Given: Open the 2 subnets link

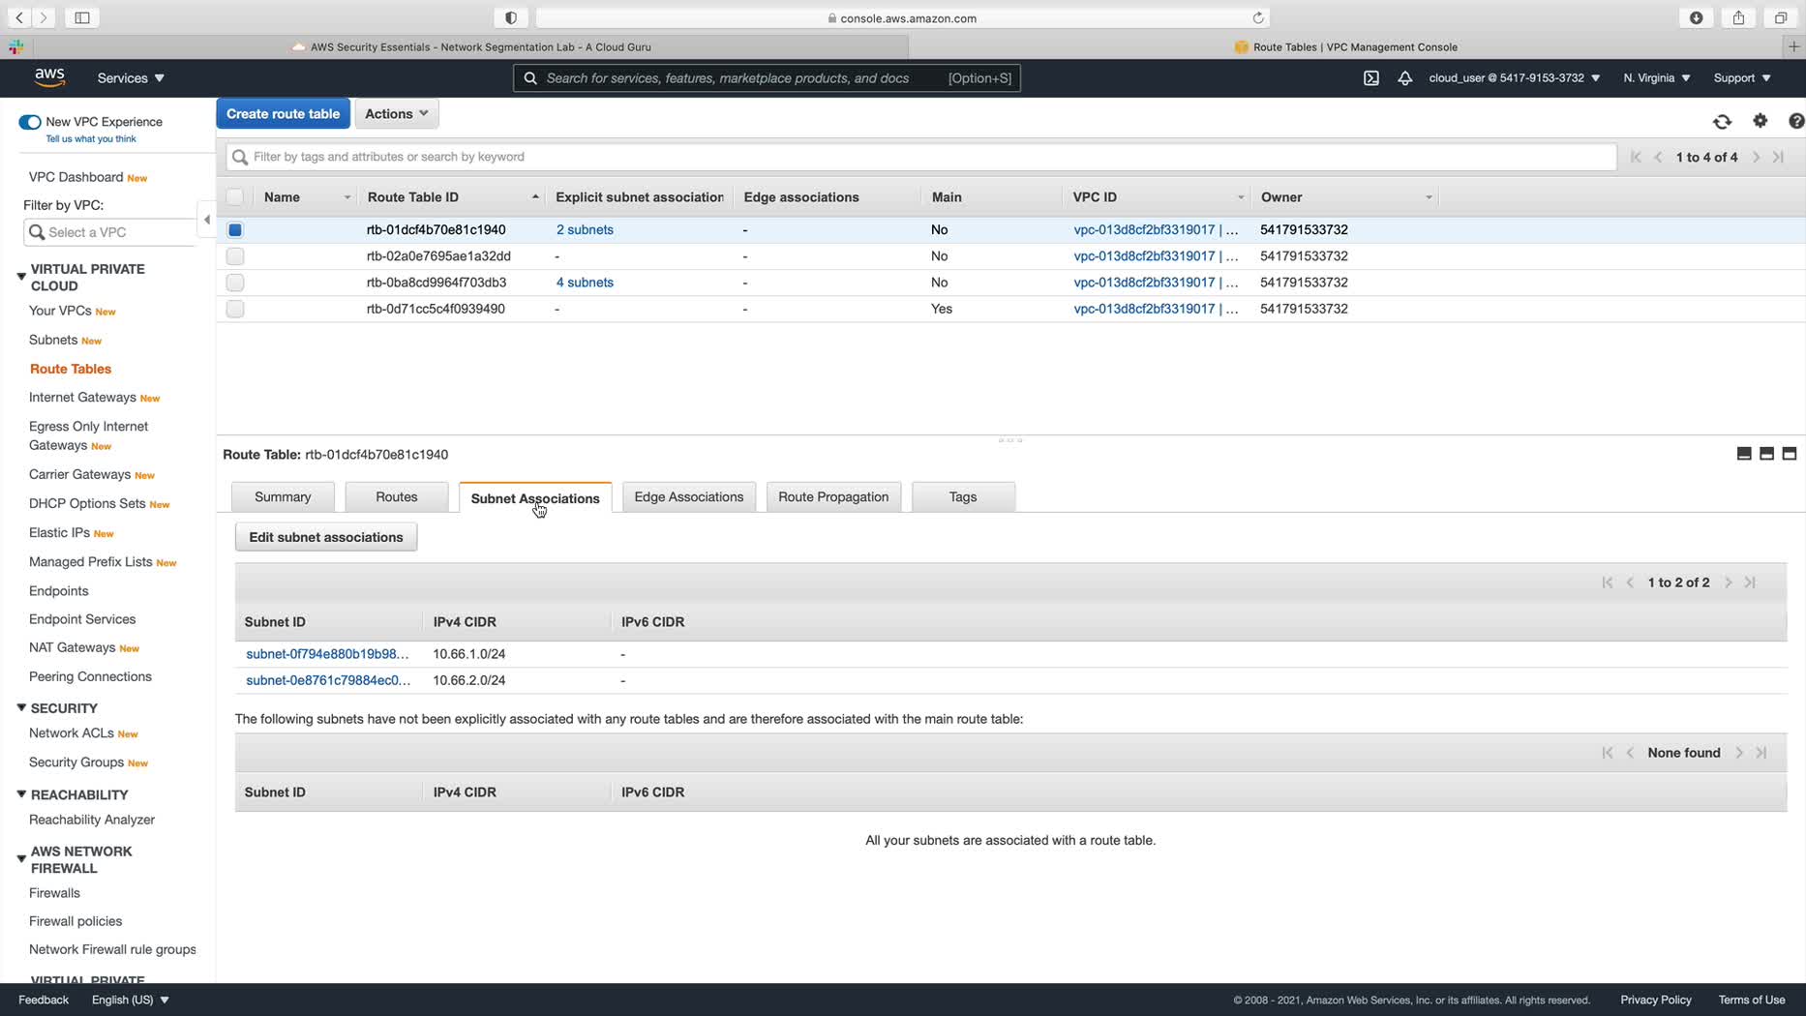Looking at the screenshot, I should pyautogui.click(x=585, y=230).
